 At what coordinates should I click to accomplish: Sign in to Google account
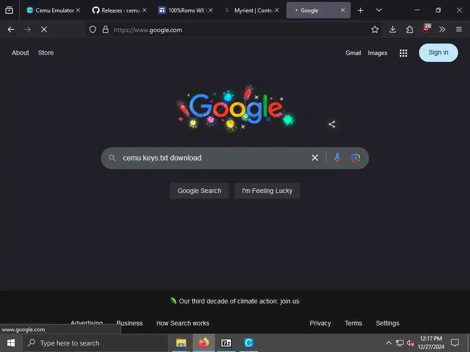tap(438, 53)
